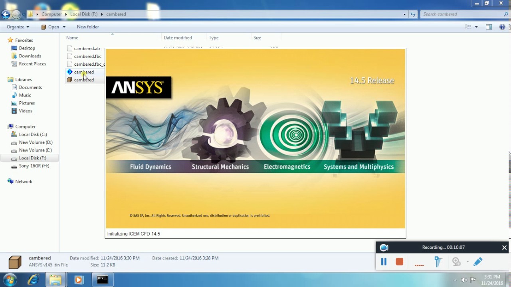This screenshot has height=287, width=511.
Task: Click the recorder camera logo icon
Action: click(x=384, y=248)
